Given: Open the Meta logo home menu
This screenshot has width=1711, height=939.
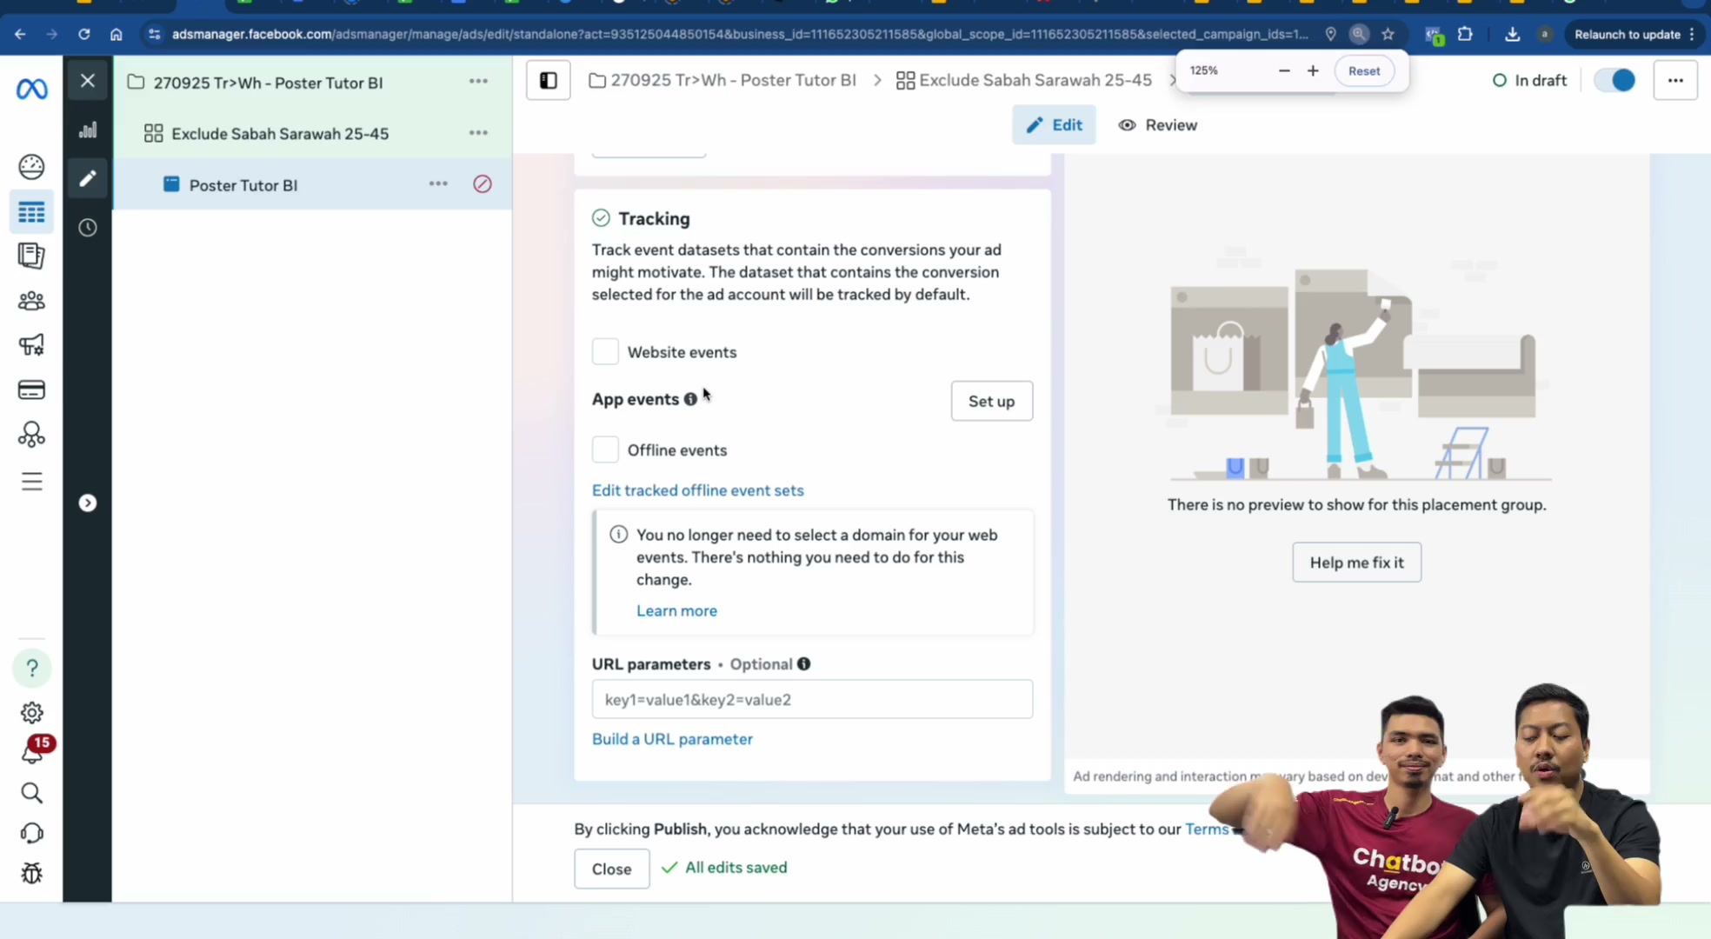Looking at the screenshot, I should tap(31, 89).
